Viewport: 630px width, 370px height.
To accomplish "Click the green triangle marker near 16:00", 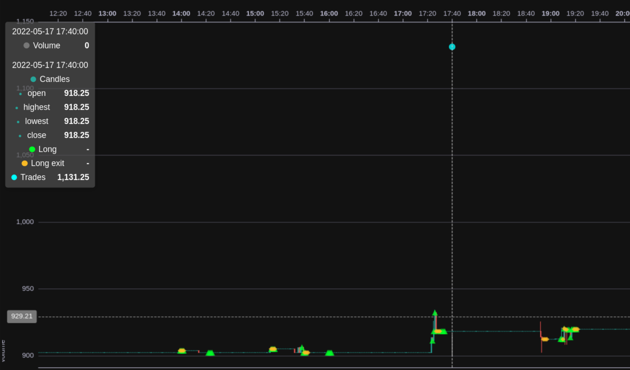I will (x=329, y=353).
